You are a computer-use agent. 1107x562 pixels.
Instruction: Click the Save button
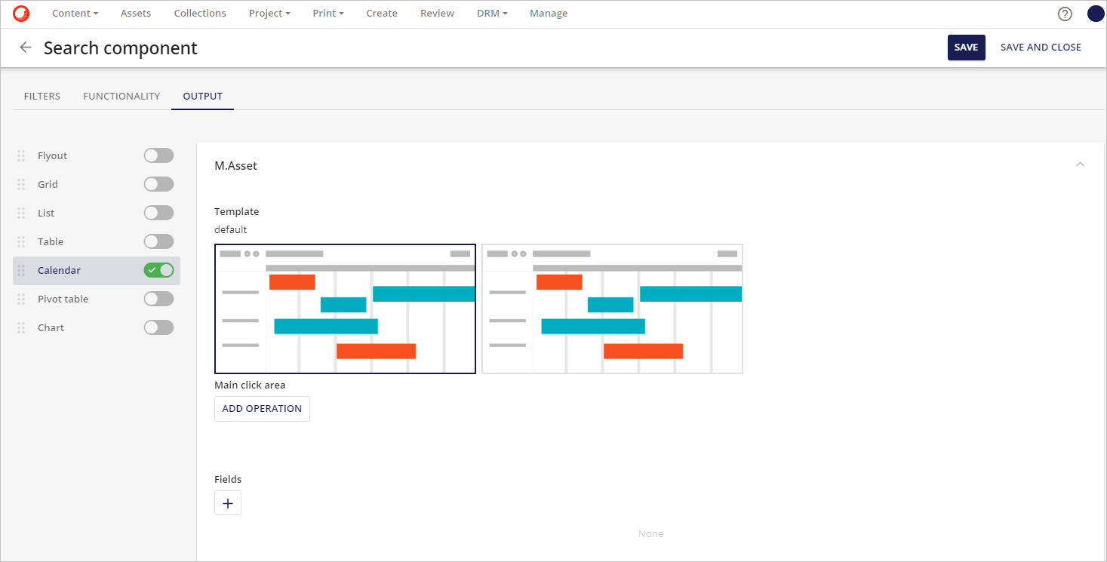click(966, 48)
